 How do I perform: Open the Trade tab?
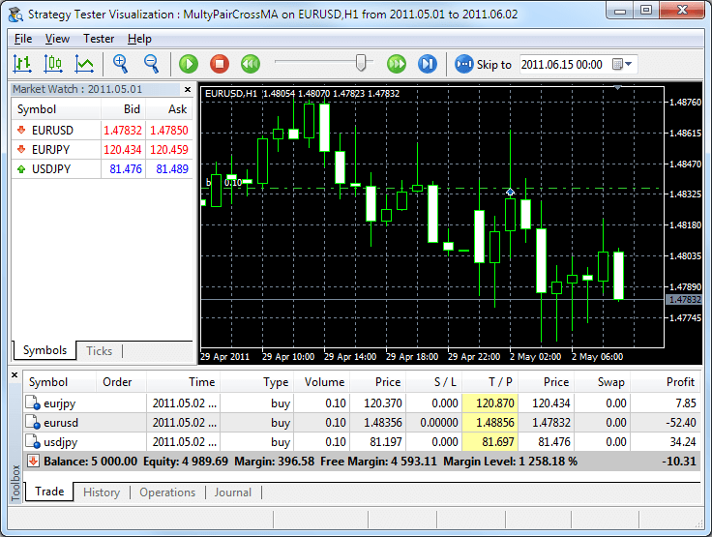click(49, 492)
